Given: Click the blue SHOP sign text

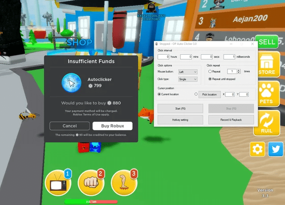Looking at the screenshot, I should click(79, 43).
